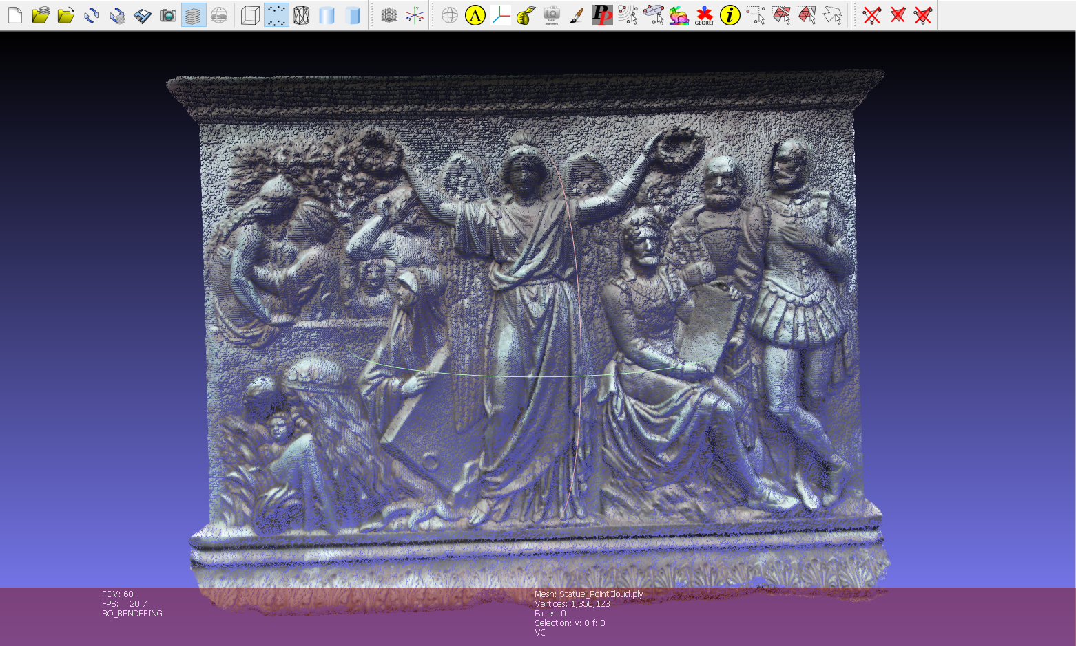Select vertices with rectangle tool
This screenshot has width=1076, height=646.
point(756,15)
